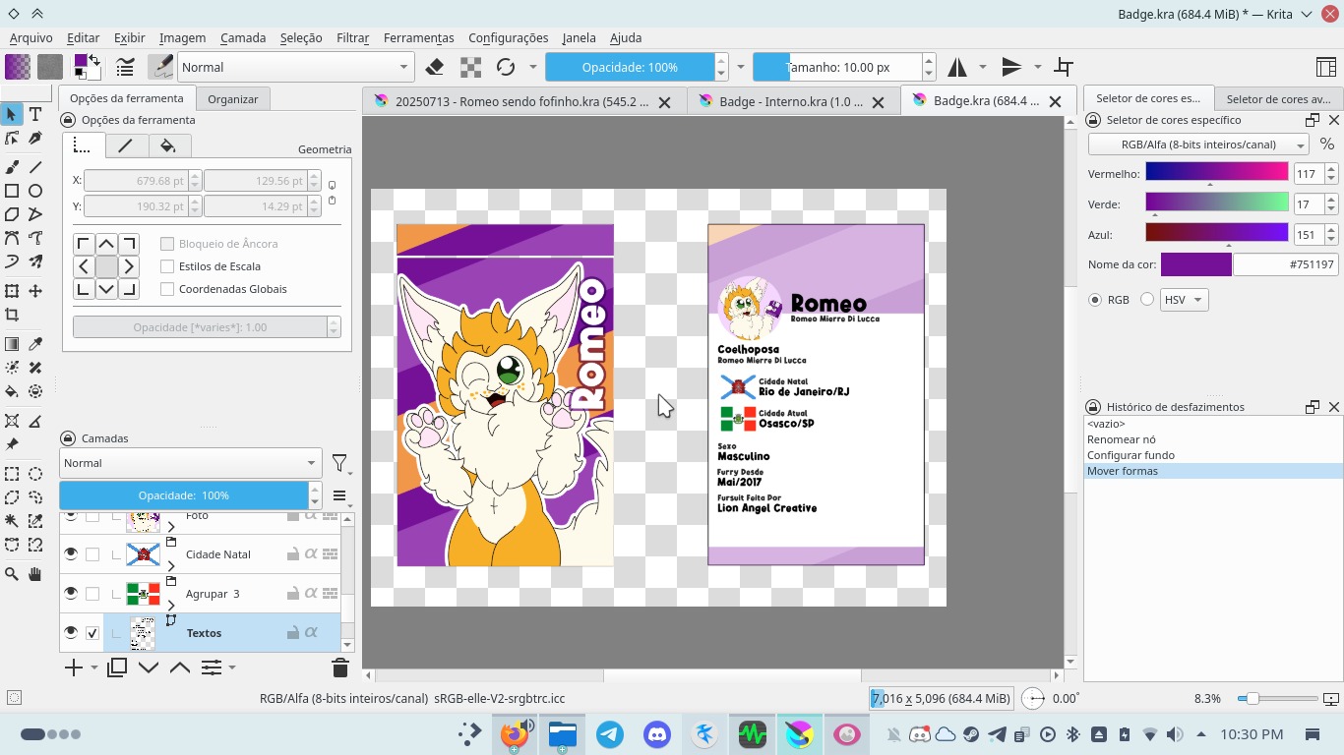Enable Coordenadas Globais checkbox
Screen dimensions: 1344x755
[x=167, y=289]
